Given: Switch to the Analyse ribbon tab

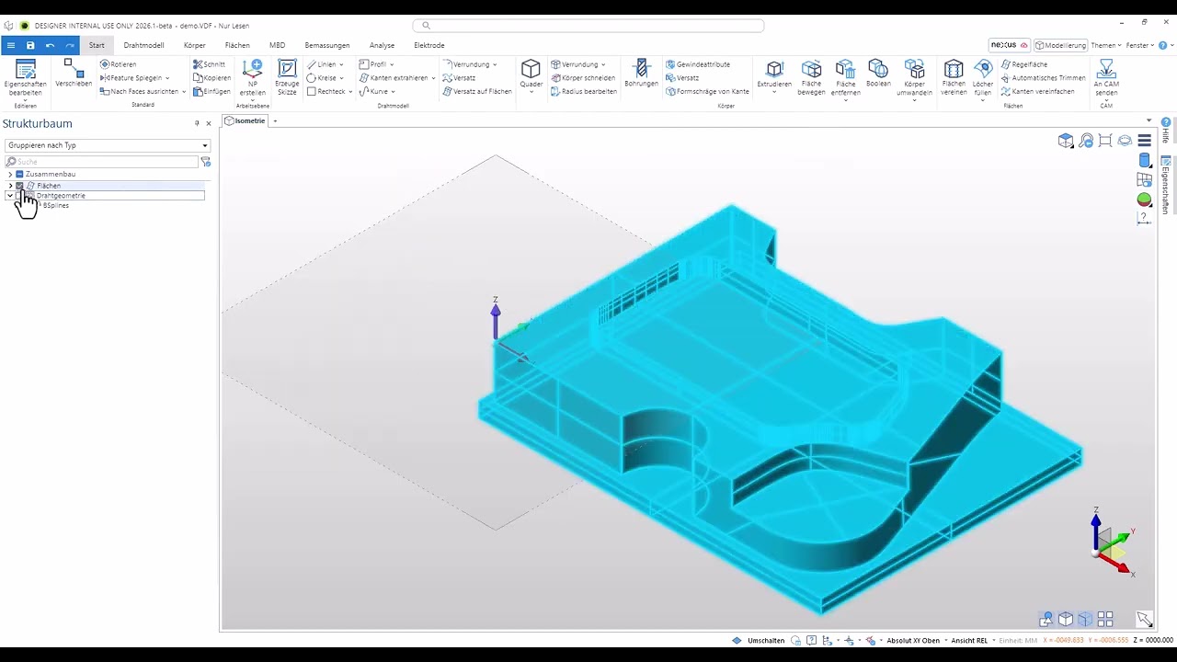Looking at the screenshot, I should click(x=382, y=45).
